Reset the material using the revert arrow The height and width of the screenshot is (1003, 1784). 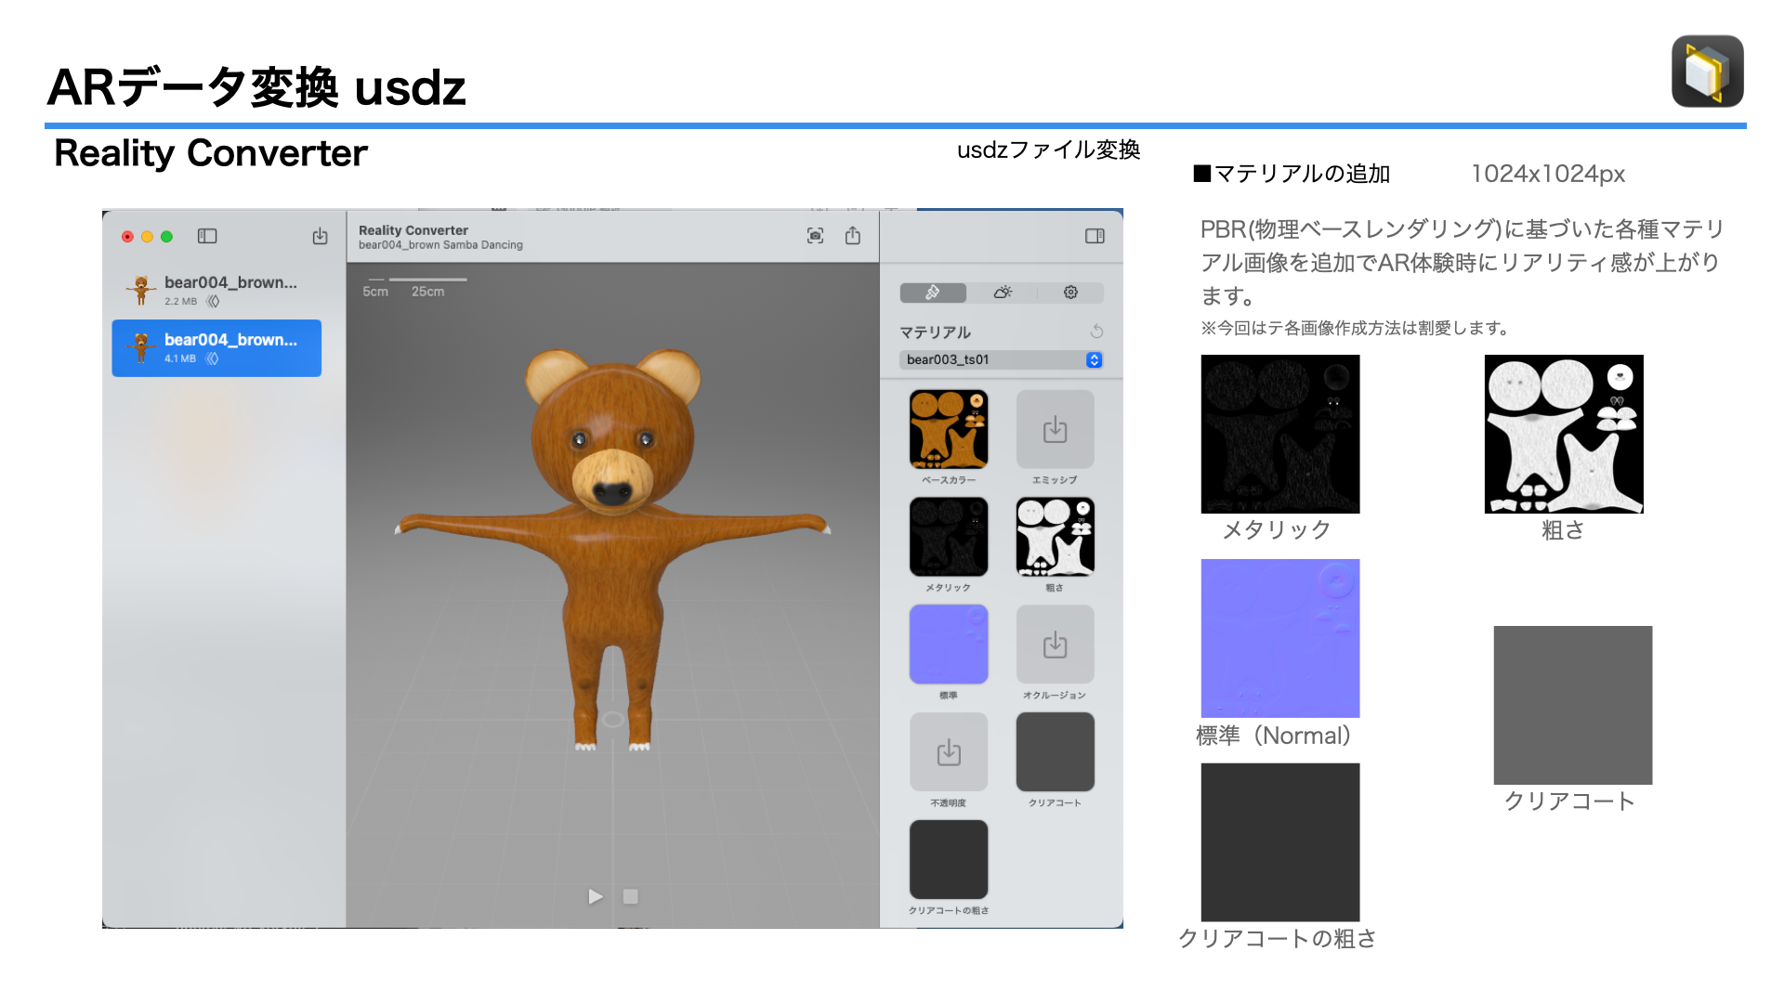[1096, 332]
